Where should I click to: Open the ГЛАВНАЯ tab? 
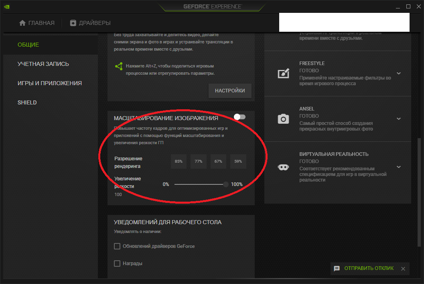click(x=37, y=23)
